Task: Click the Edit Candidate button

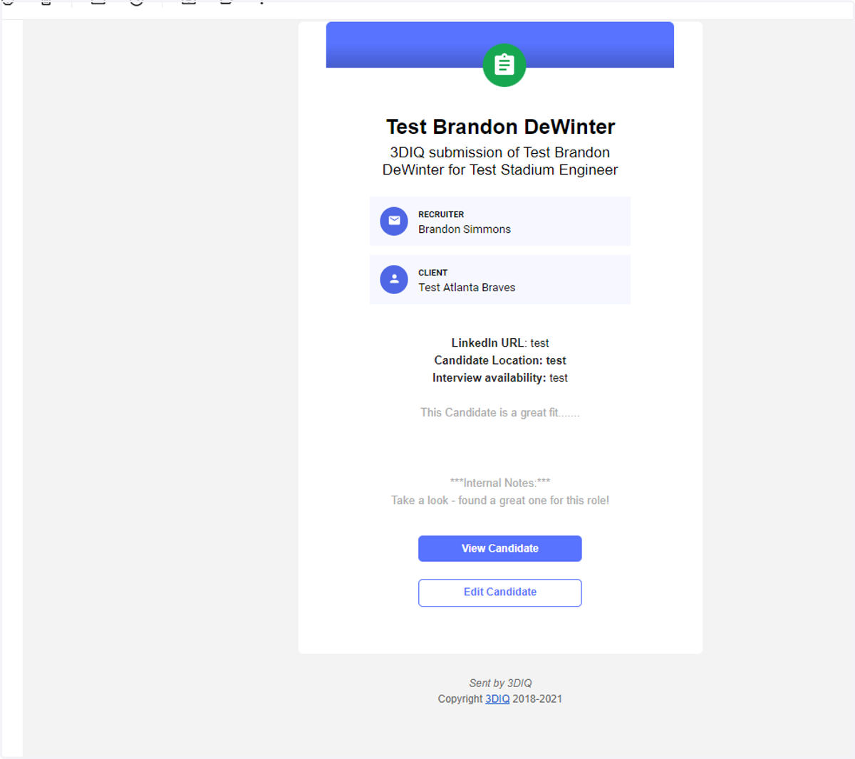Action: point(500,592)
